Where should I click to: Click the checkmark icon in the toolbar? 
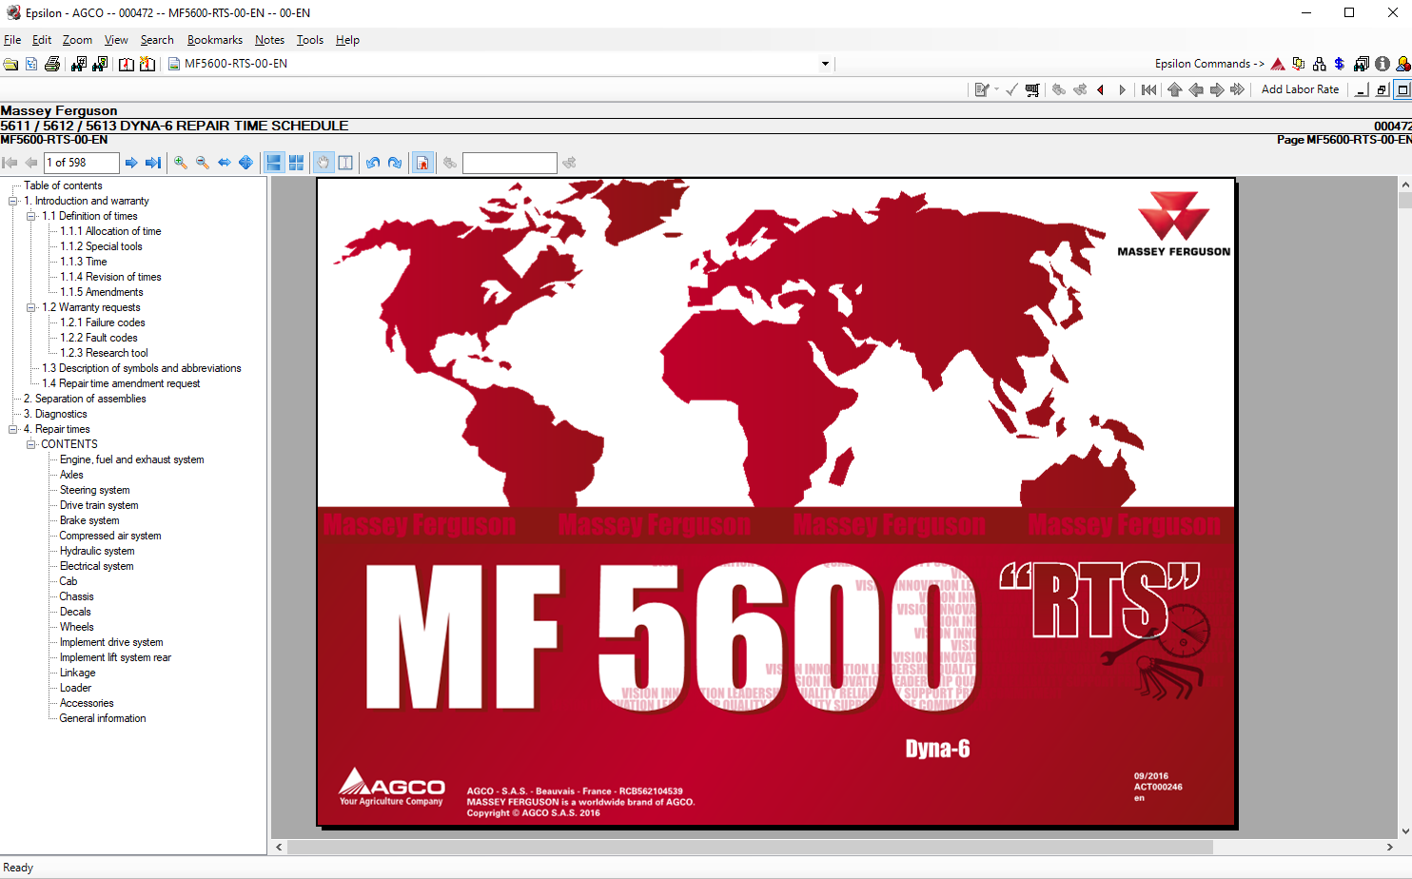point(1011,89)
